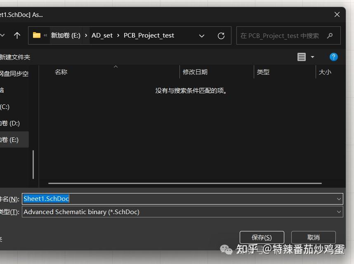This screenshot has width=354, height=264.
Task: Navigate up one folder level
Action: 17,35
